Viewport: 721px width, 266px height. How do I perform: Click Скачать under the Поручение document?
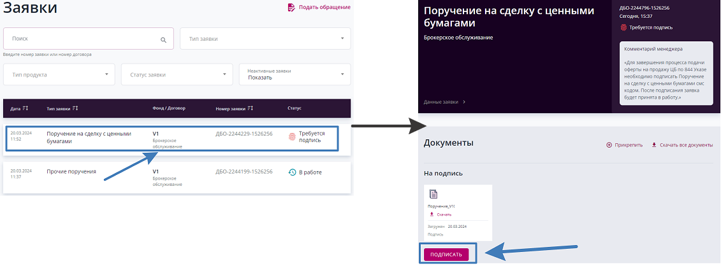click(440, 214)
